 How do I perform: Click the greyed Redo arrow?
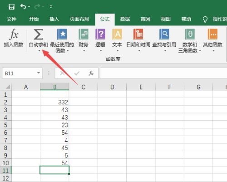[x=37, y=7]
